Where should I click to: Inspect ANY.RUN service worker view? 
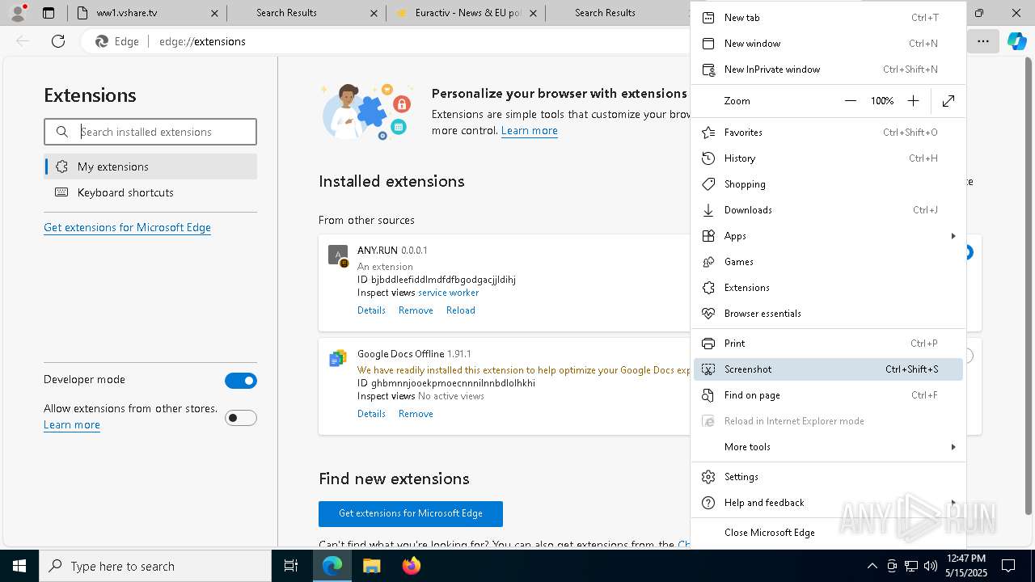448,293
